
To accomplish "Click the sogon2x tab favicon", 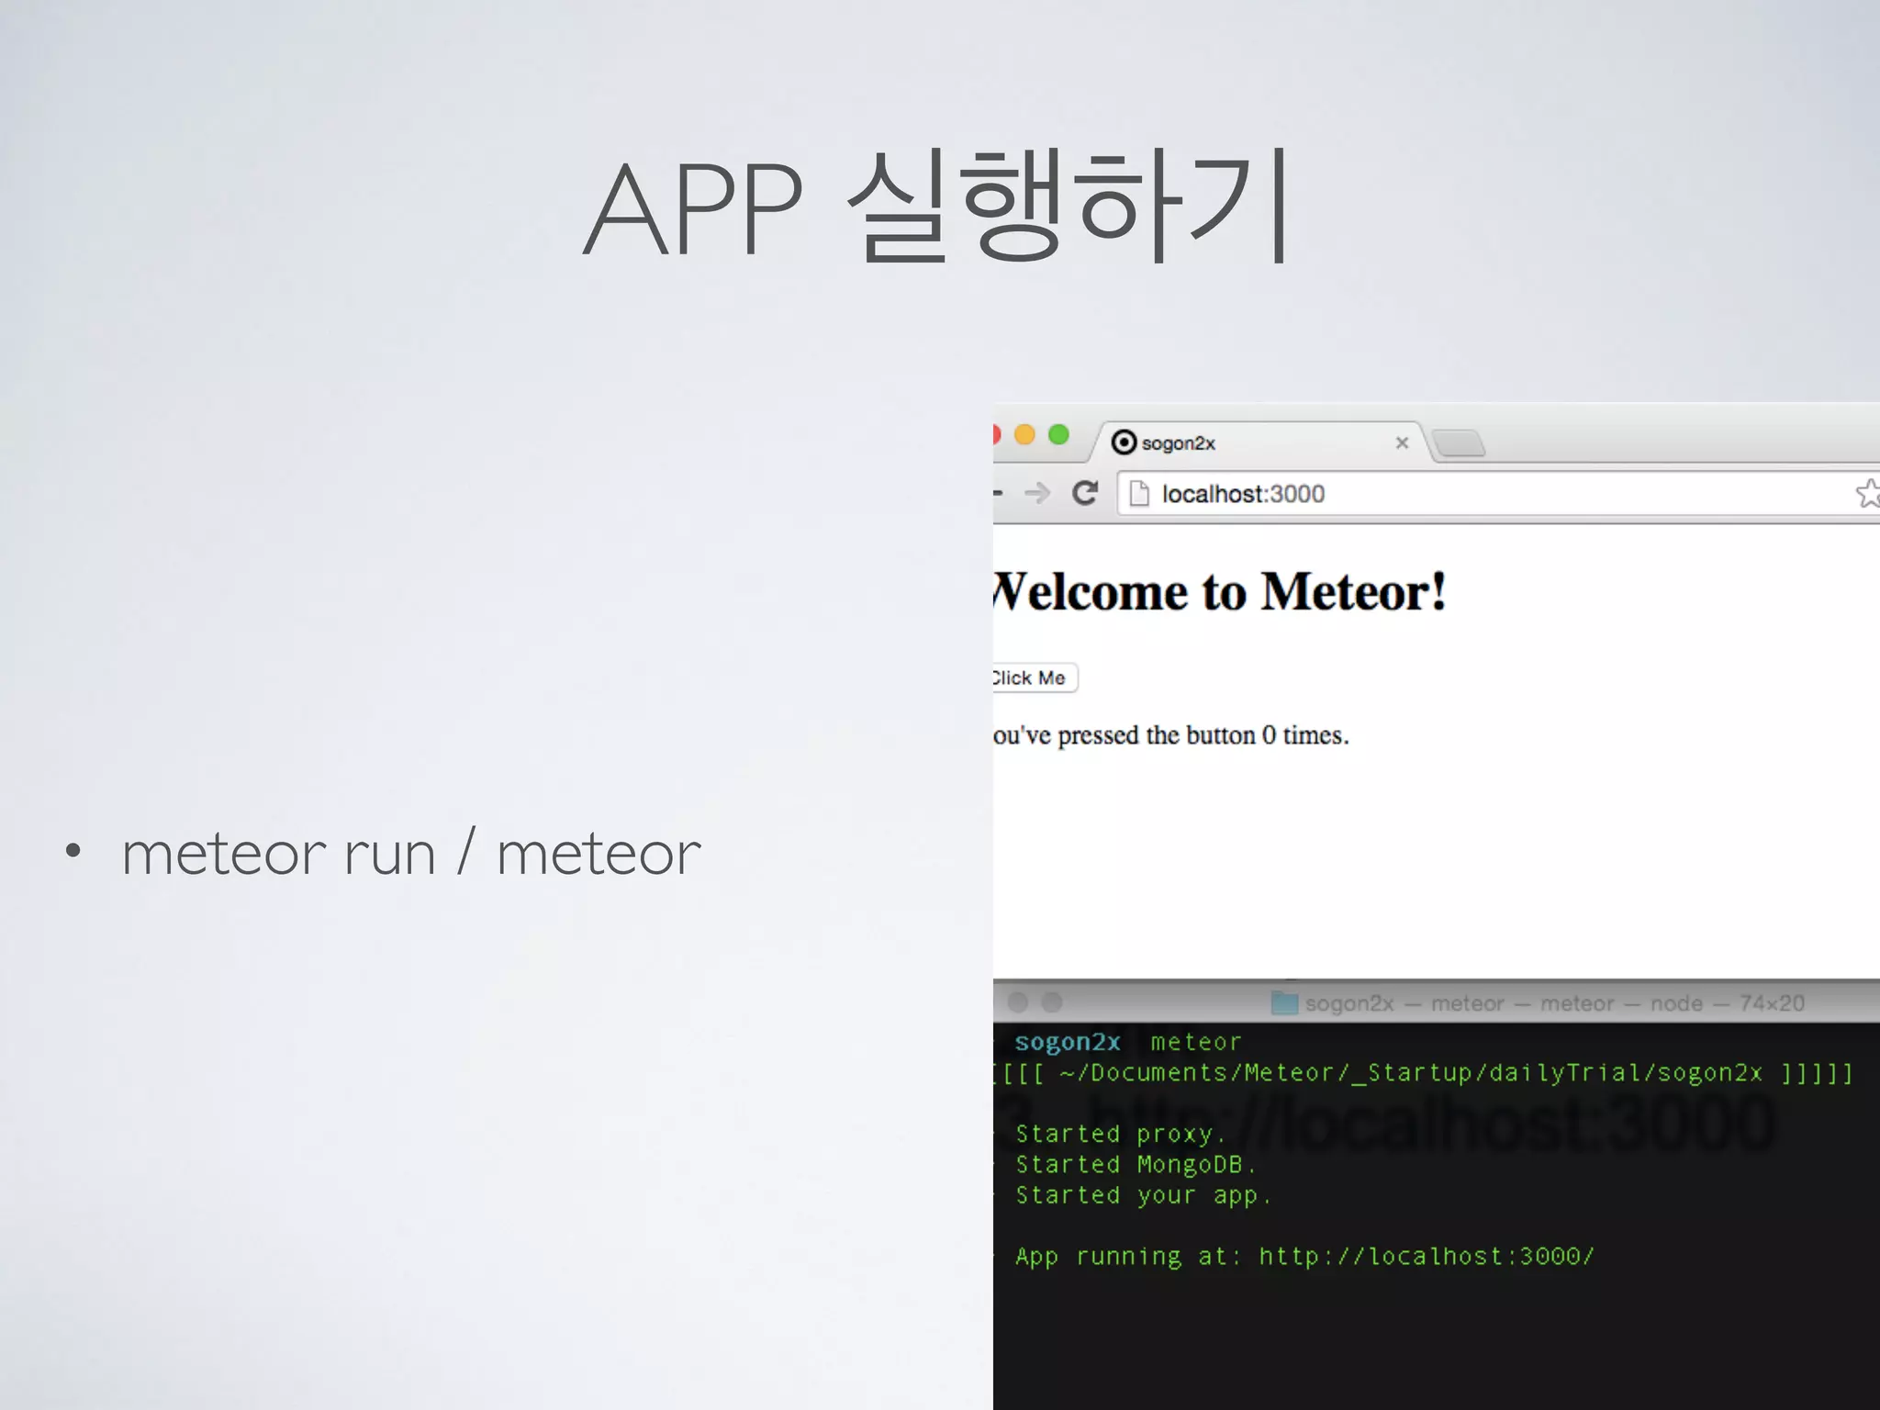I will (1124, 442).
